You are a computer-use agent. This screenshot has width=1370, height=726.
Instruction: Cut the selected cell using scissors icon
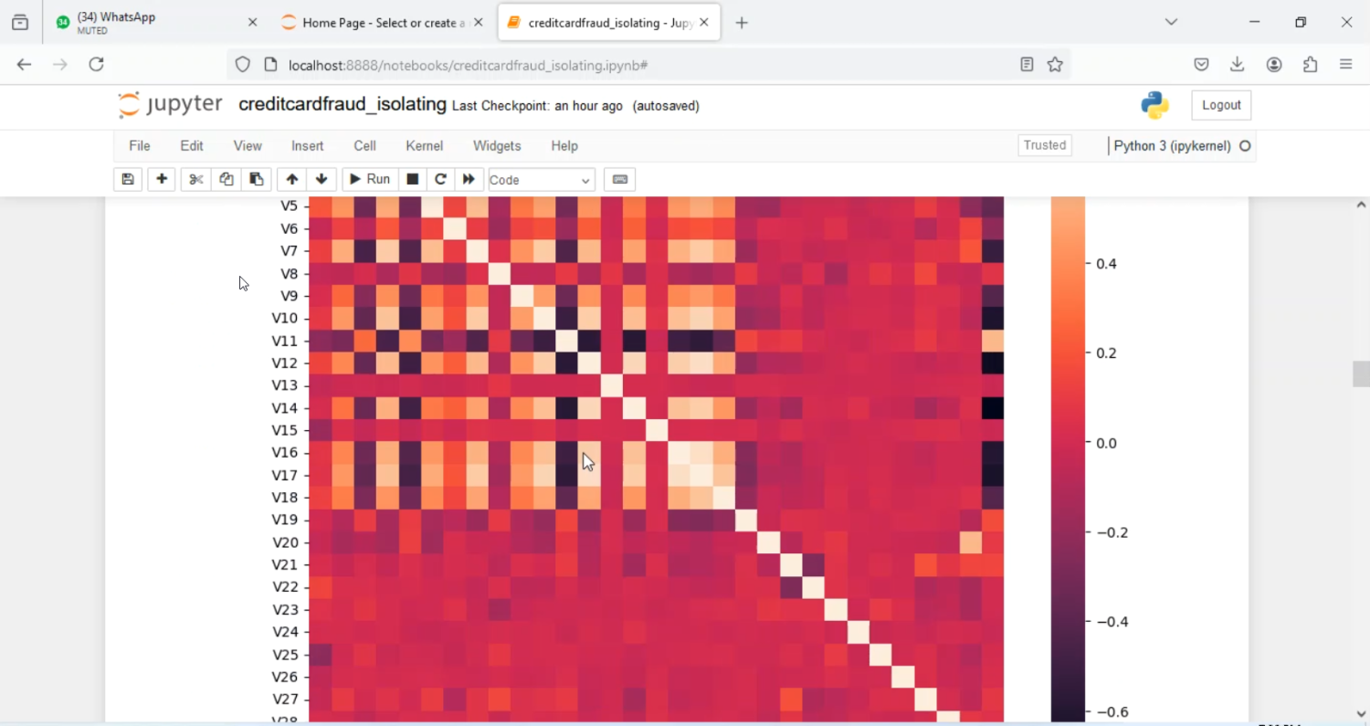(x=195, y=179)
